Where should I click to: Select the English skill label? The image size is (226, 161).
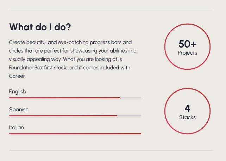coord(17,92)
